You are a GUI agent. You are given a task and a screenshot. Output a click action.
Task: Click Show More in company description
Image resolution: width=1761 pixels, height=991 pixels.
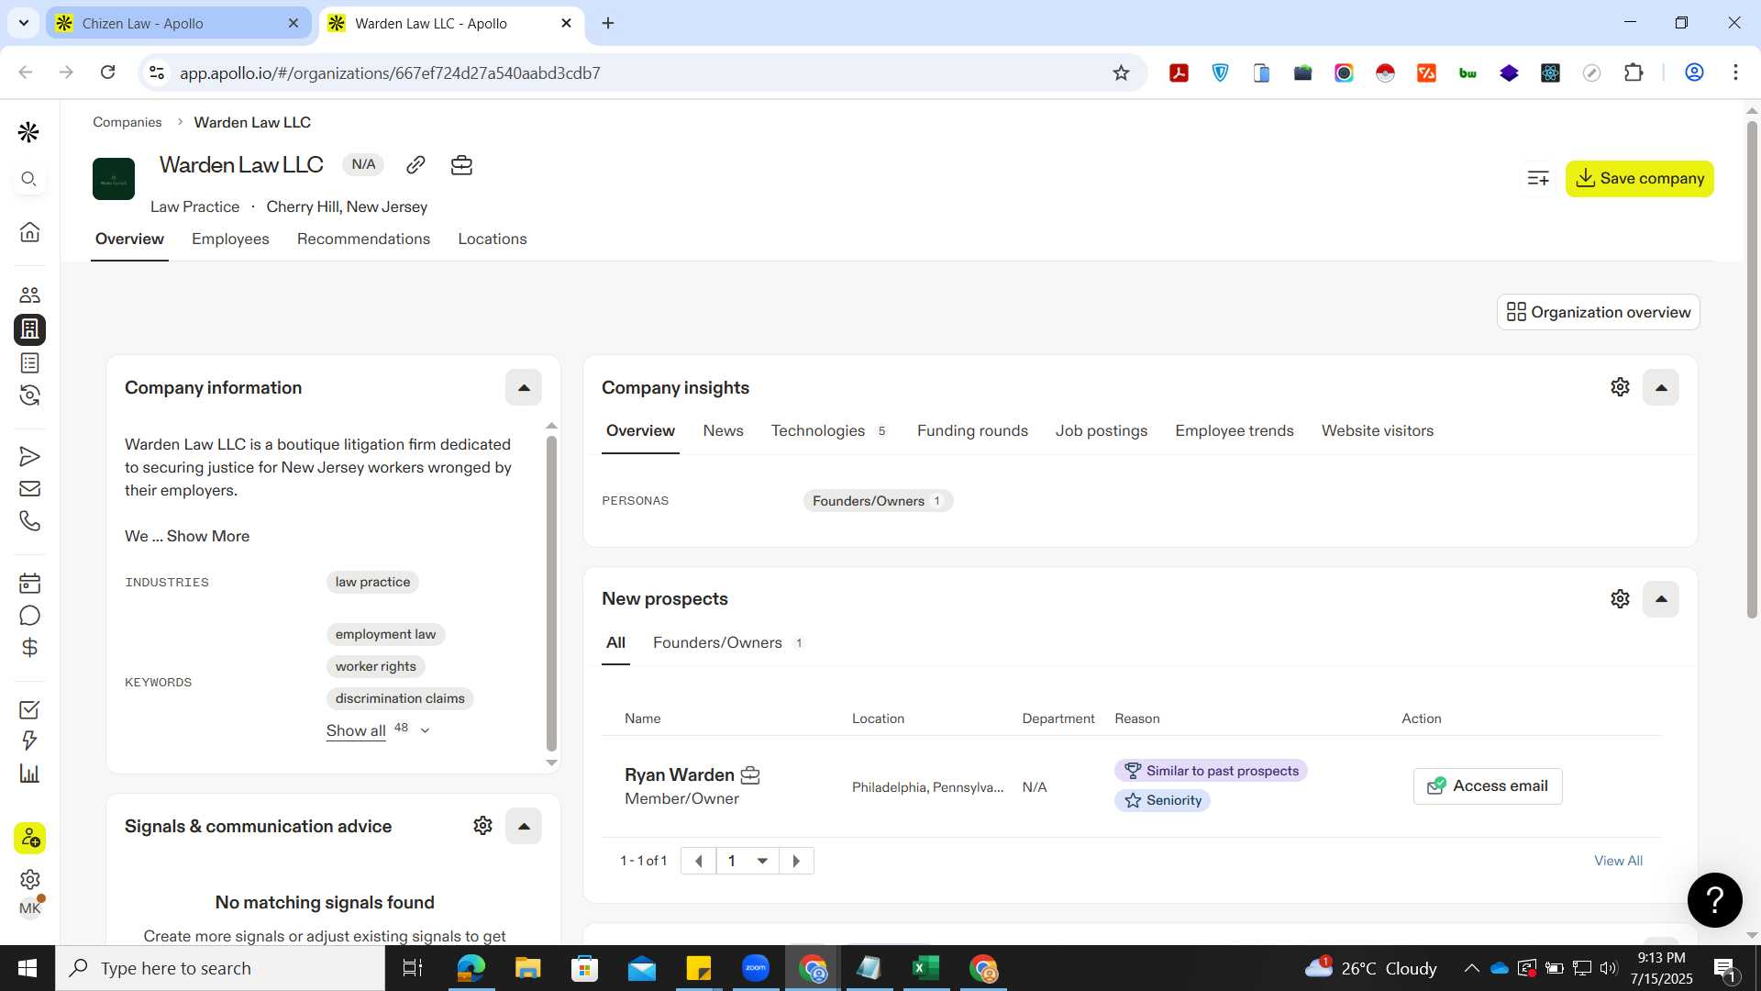pos(208,536)
